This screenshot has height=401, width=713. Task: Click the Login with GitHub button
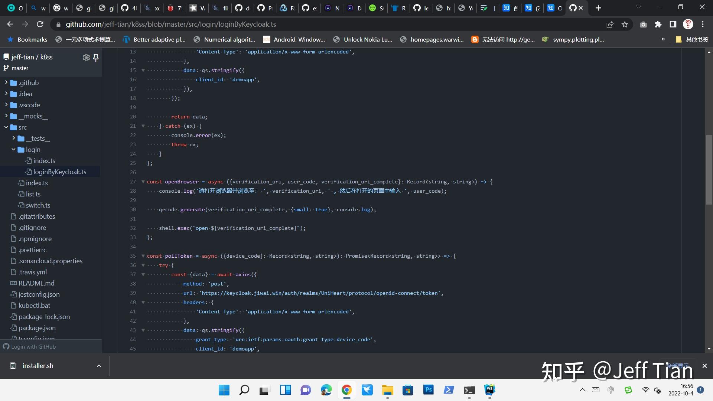(x=30, y=346)
